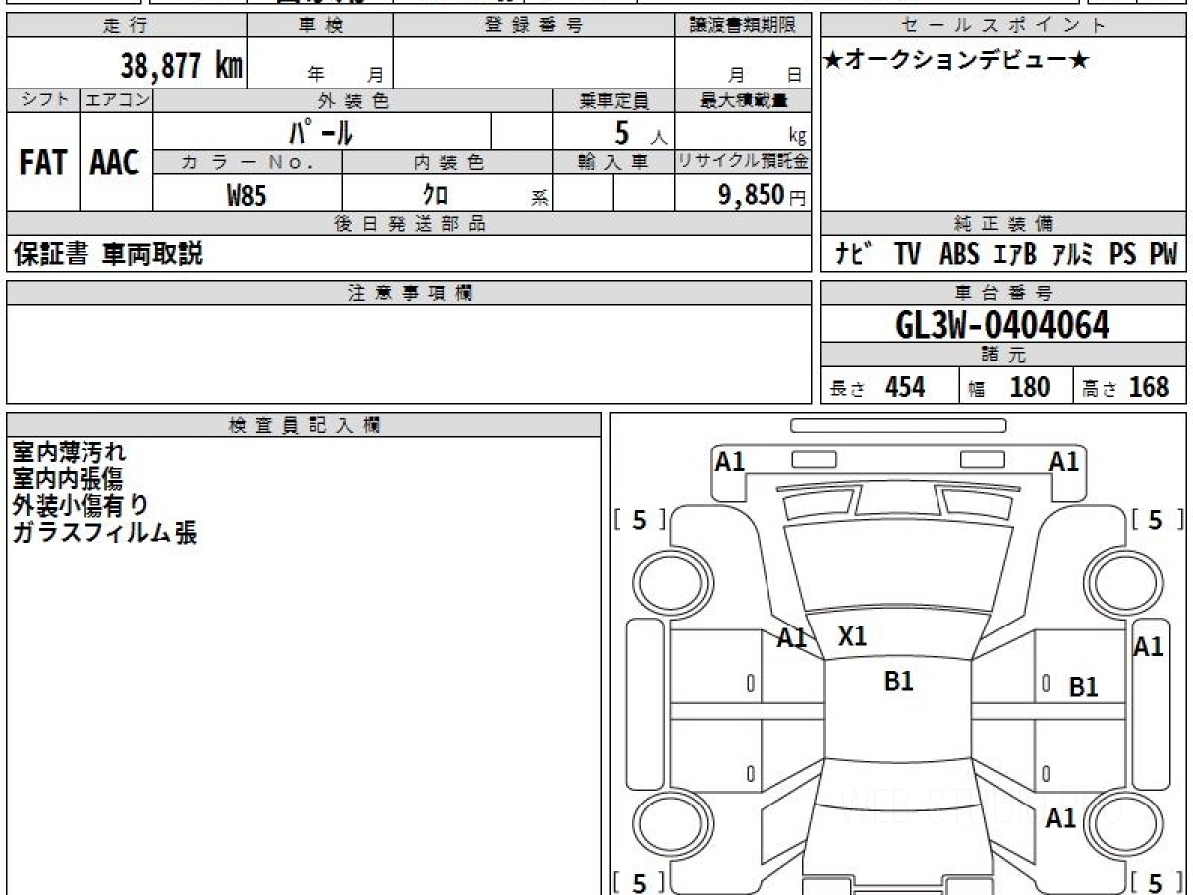Select the color code W85
The height and width of the screenshot is (895, 1193).
tap(247, 195)
